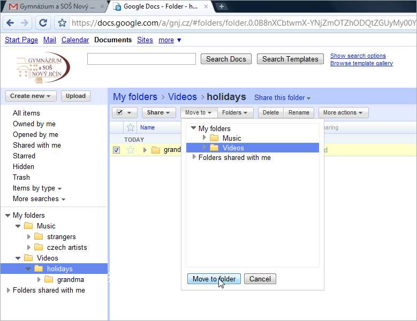
Task: Open the More actions dropdown
Action: [343, 113]
